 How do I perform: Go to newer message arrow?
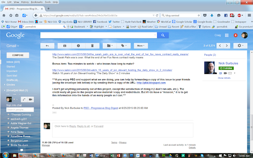[x=220, y=46]
